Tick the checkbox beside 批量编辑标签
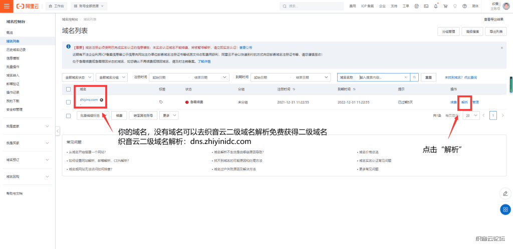Viewport: 513px width, 249px height. tap(68, 115)
